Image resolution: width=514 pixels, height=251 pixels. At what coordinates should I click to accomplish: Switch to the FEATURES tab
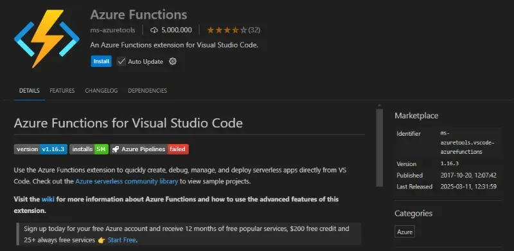62,91
